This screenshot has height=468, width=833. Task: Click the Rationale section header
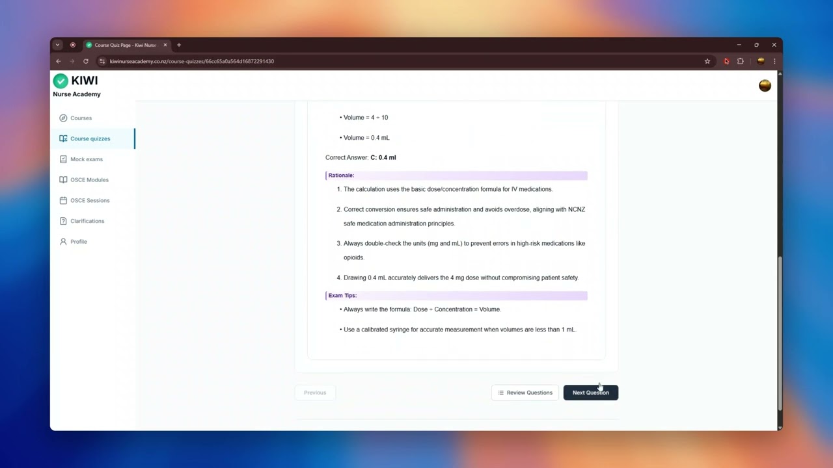click(x=456, y=175)
